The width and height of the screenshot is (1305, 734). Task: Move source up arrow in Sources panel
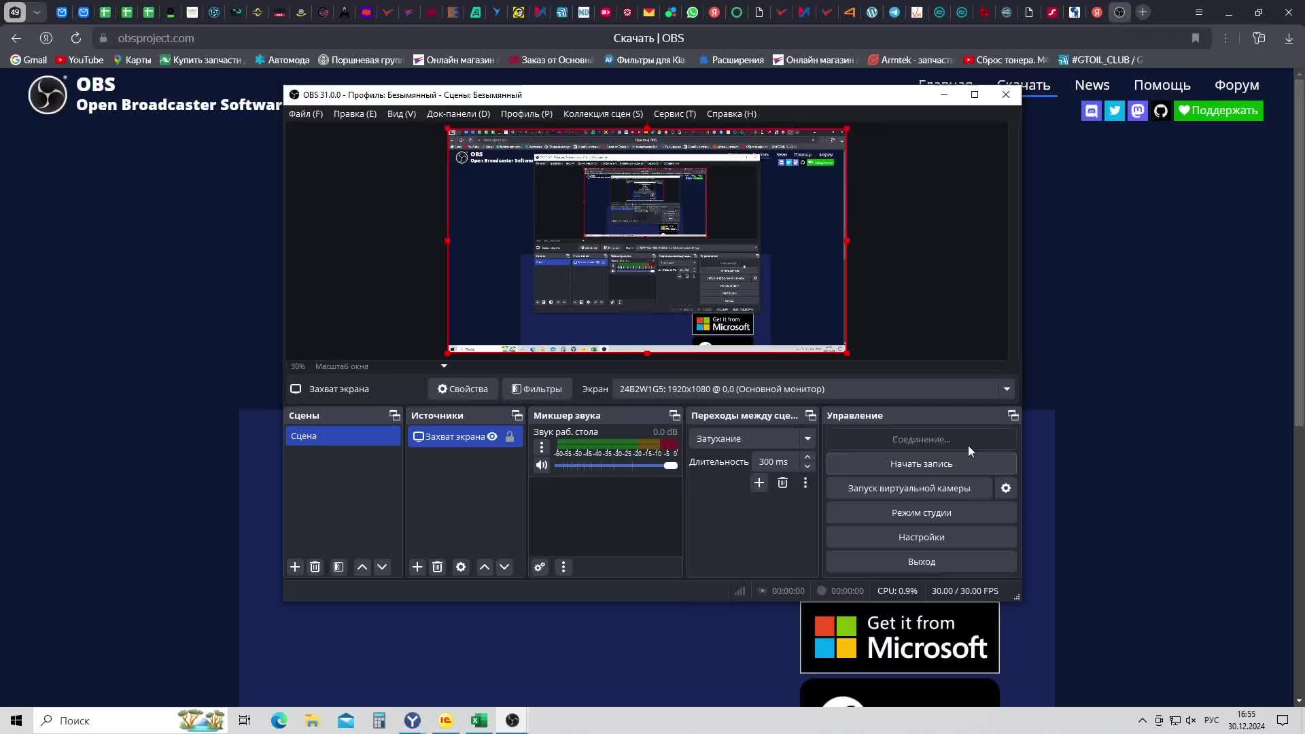[485, 567]
